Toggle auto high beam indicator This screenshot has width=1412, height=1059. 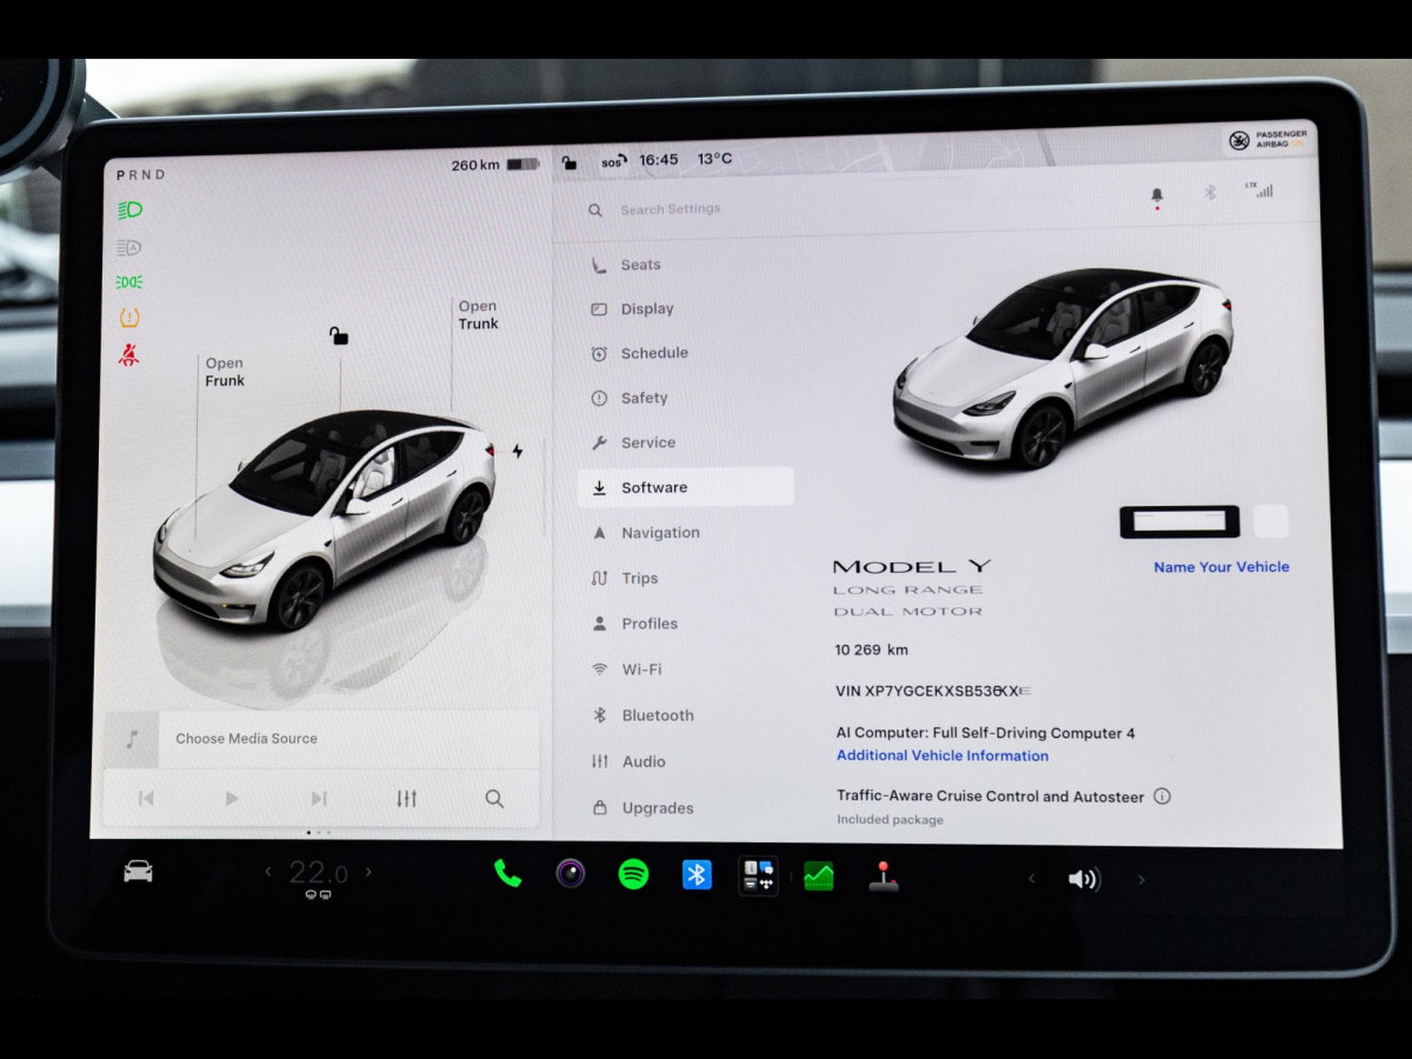coord(129,247)
